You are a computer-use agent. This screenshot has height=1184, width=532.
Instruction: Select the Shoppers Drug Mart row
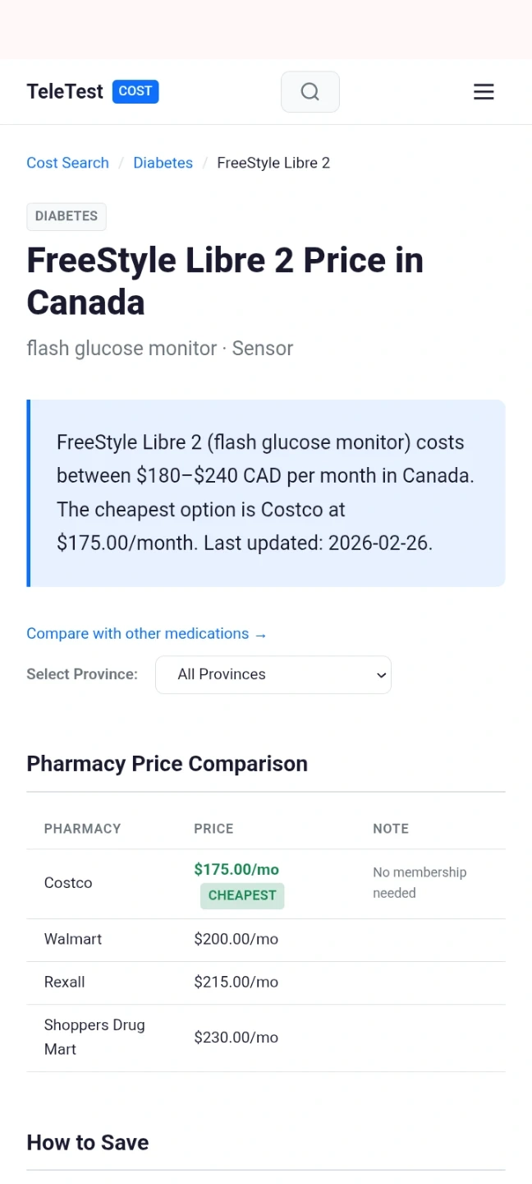point(94,1037)
